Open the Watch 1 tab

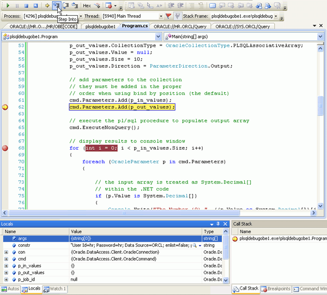coord(55,288)
